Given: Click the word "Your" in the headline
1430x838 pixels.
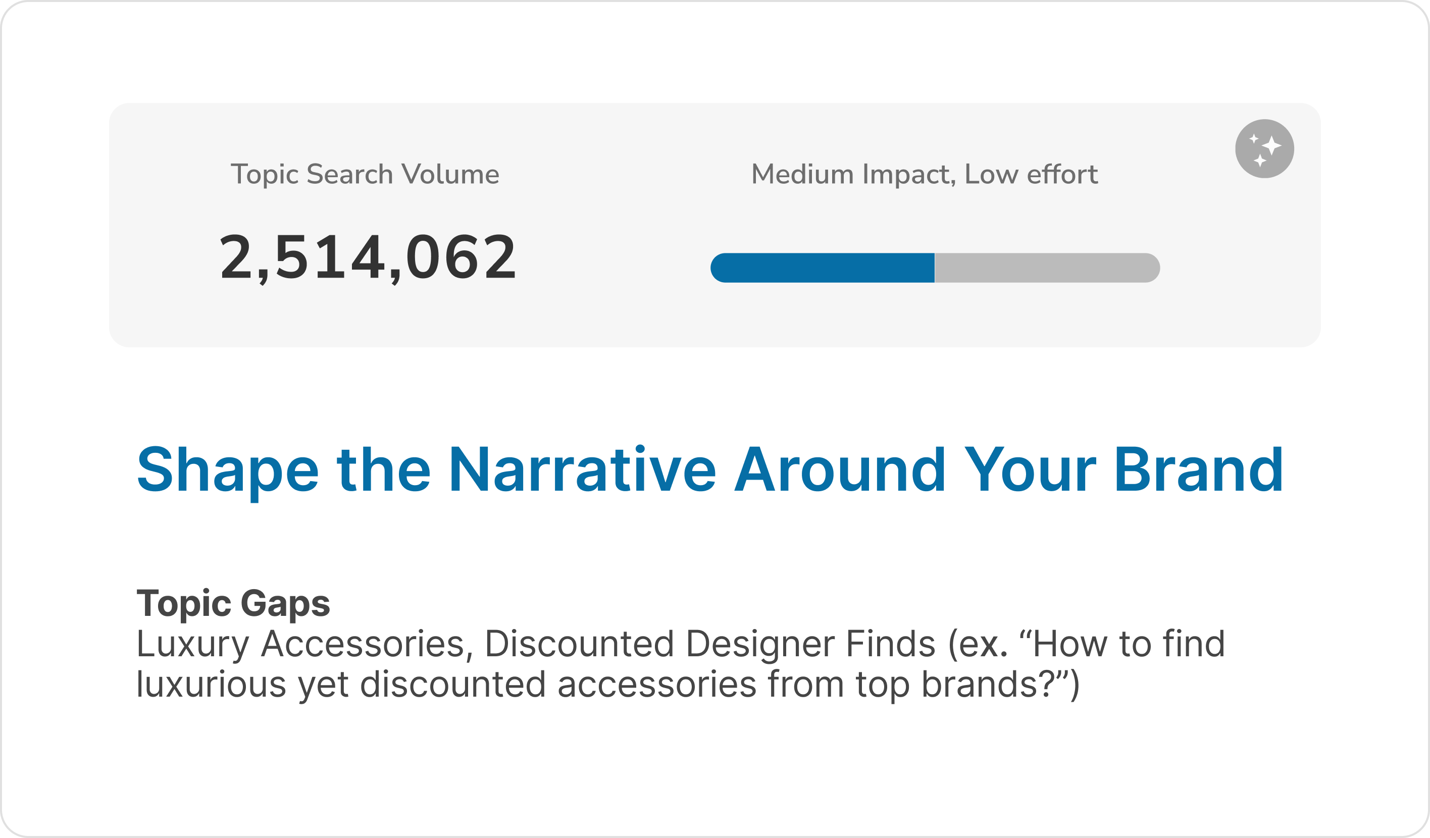Looking at the screenshot, I should click(x=1030, y=470).
